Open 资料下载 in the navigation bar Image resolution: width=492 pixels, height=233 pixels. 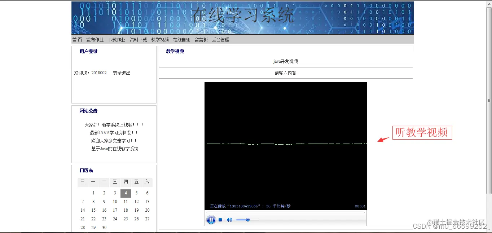[x=138, y=40]
